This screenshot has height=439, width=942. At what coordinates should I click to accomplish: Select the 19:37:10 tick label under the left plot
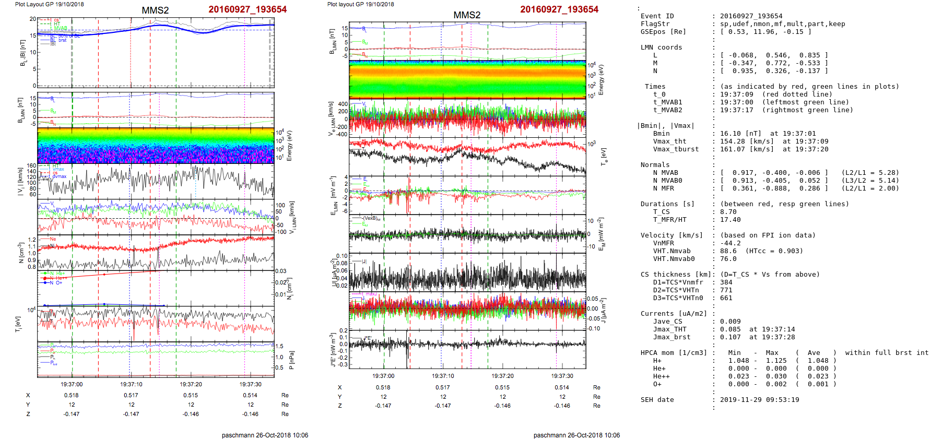131,384
